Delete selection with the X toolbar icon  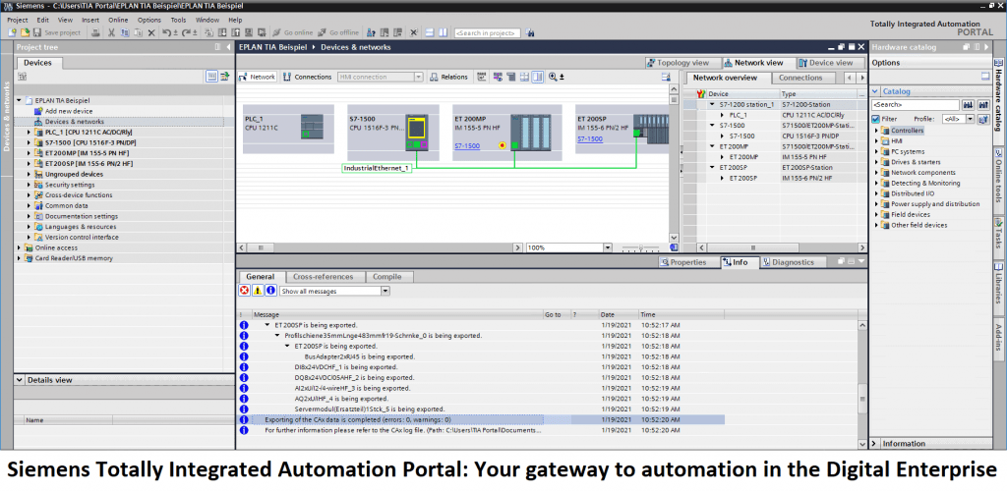(x=151, y=32)
